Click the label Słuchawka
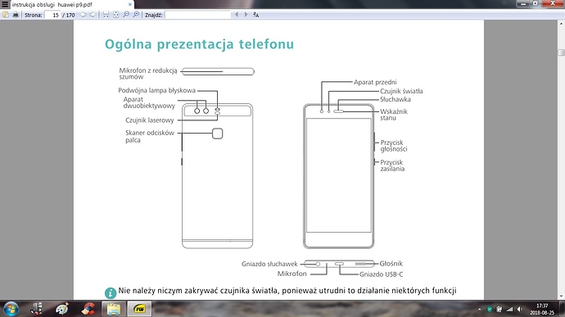The width and height of the screenshot is (565, 317). point(395,99)
